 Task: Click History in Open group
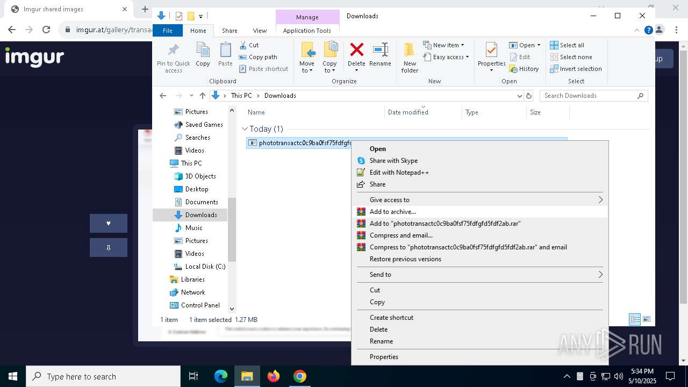pyautogui.click(x=524, y=69)
